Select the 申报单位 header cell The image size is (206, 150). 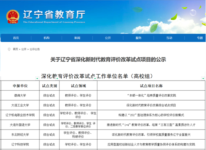pyautogui.click(x=20, y=86)
